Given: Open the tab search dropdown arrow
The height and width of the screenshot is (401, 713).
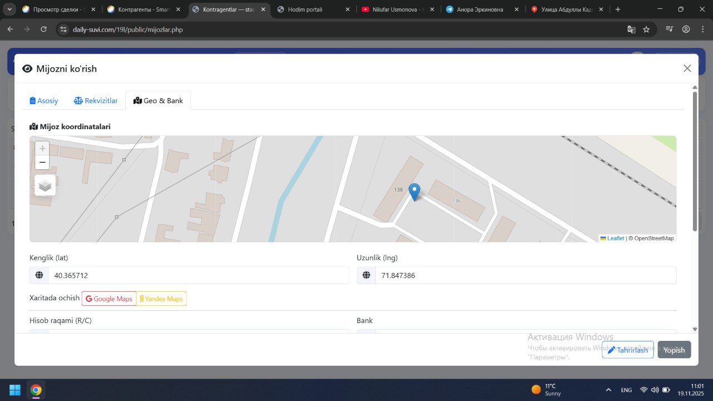Looking at the screenshot, I should pyautogui.click(x=9, y=9).
